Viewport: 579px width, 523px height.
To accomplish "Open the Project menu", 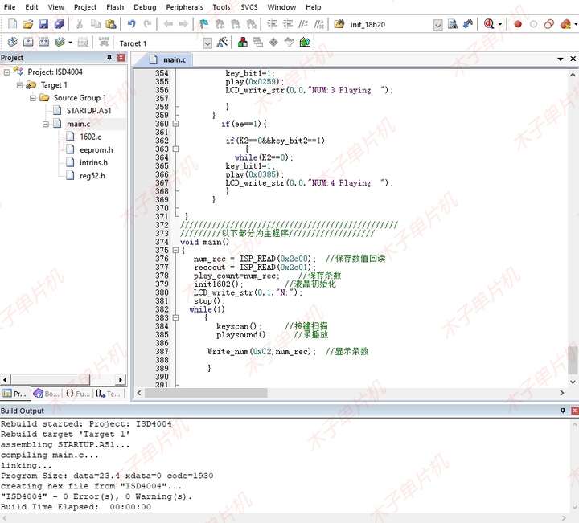I will [85, 7].
